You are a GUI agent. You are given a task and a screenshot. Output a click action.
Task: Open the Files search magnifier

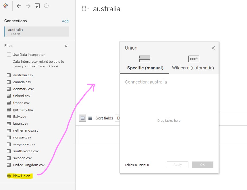66,46
